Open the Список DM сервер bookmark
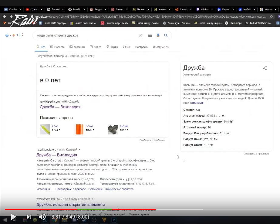Image resolution: width=280 pixels, height=224 pixels. (x=53, y=23)
